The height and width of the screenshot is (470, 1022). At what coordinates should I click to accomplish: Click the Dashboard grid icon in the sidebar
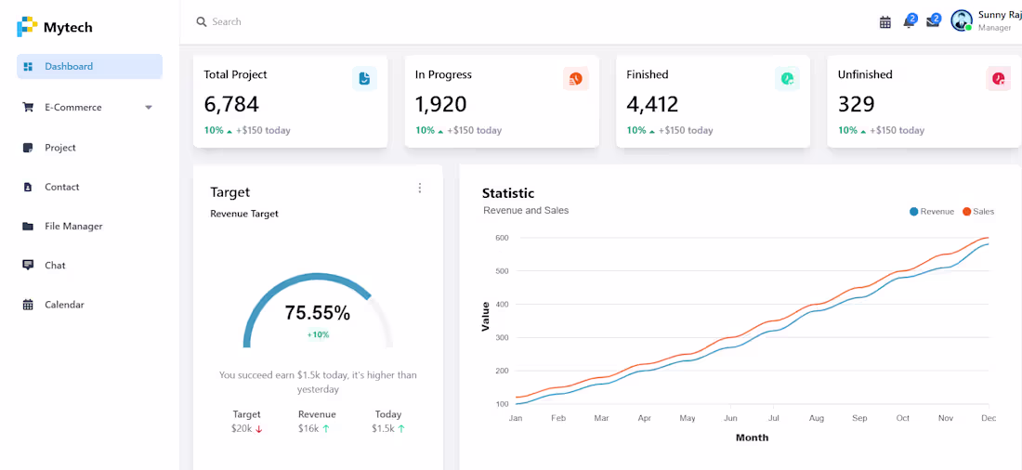click(x=27, y=67)
